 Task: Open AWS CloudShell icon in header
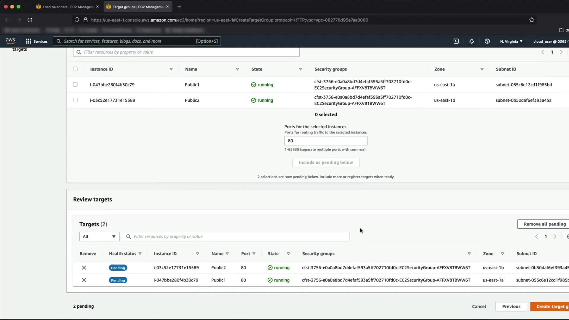456,41
